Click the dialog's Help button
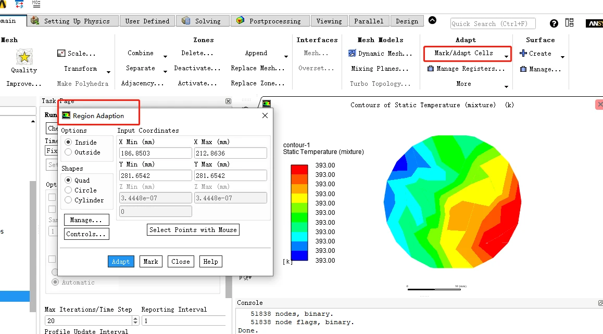Image resolution: width=603 pixels, height=334 pixels. pyautogui.click(x=211, y=261)
